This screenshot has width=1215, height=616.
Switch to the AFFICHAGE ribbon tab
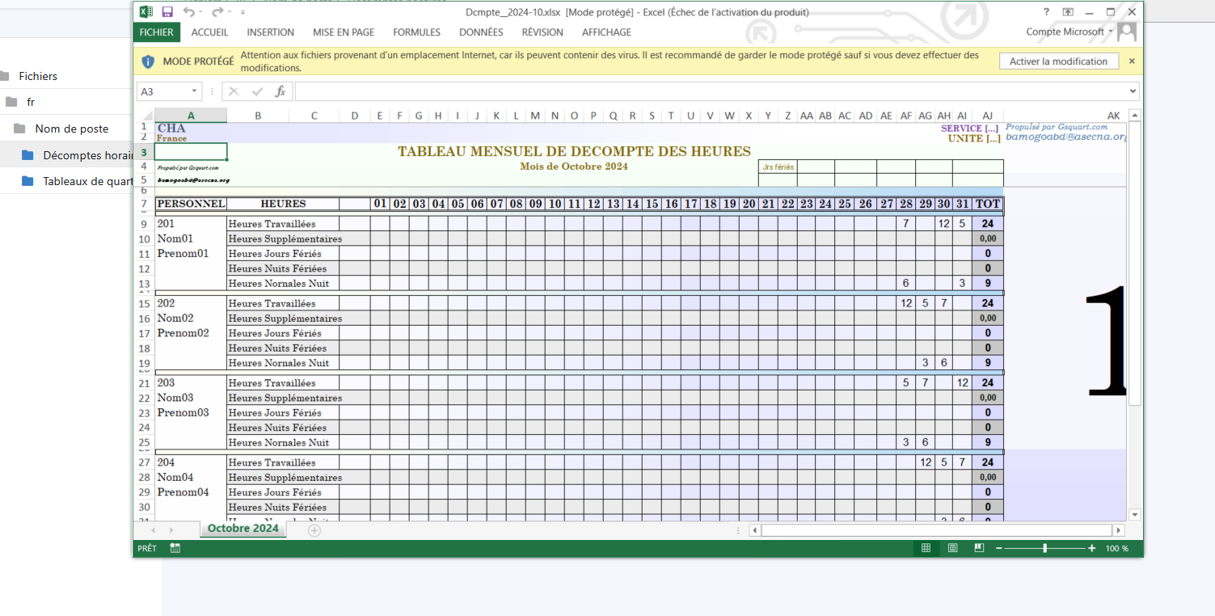(607, 32)
